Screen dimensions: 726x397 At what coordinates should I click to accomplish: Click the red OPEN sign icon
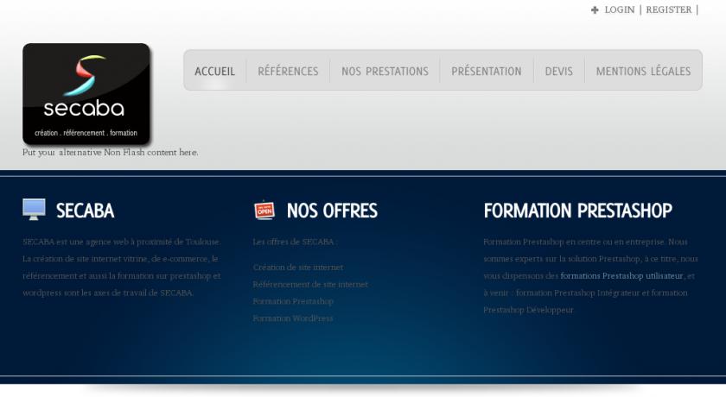(264, 210)
